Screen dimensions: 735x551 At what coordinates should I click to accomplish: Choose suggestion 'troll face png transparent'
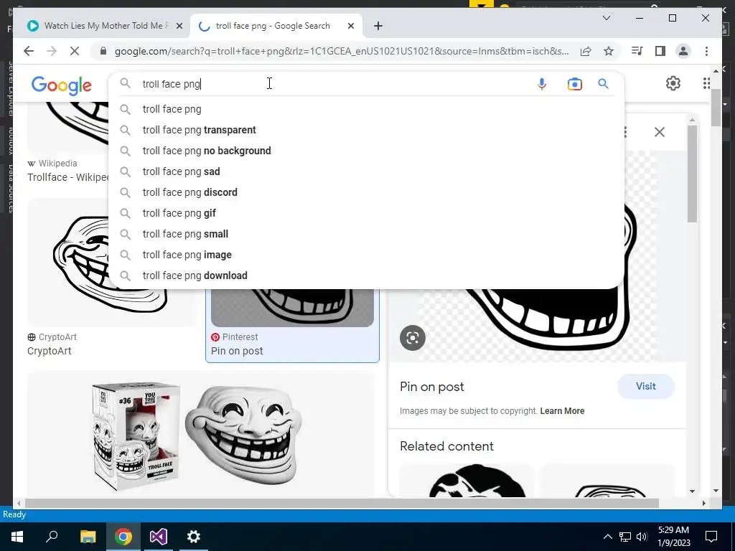(366, 130)
